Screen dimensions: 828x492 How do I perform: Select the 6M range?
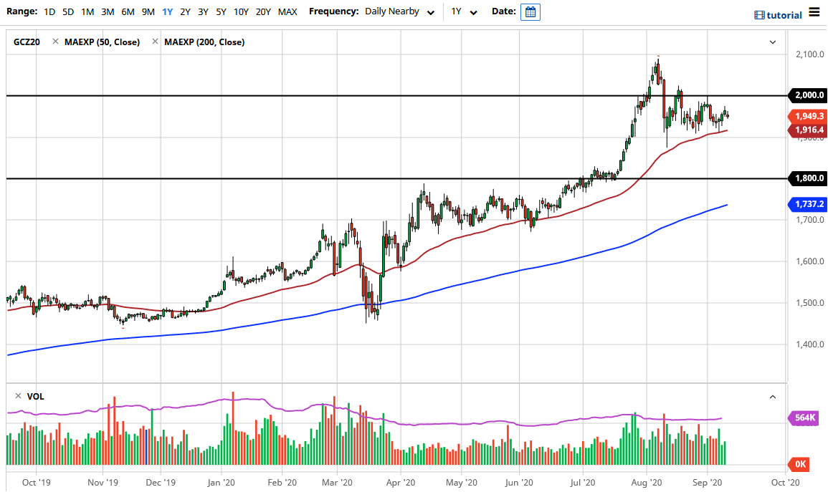tap(128, 11)
